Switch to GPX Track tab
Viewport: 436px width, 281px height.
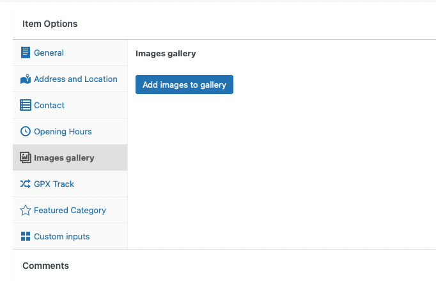point(54,184)
